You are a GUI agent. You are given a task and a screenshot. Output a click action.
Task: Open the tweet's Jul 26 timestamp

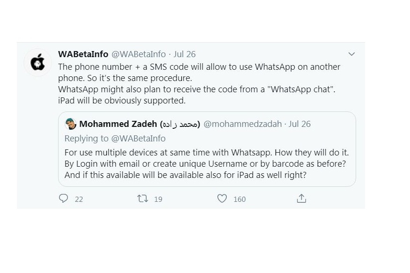point(185,54)
